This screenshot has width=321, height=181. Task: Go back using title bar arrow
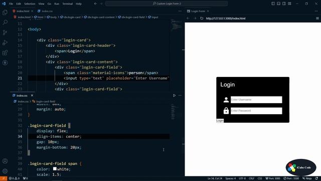click(x=96, y=4)
